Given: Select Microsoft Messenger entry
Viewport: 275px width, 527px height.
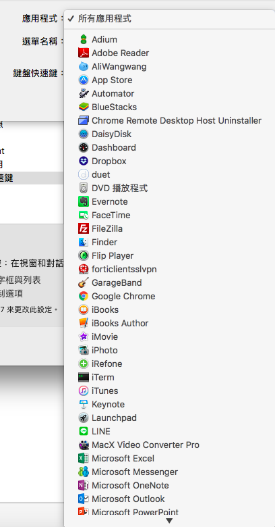Looking at the screenshot, I should (x=169, y=472).
